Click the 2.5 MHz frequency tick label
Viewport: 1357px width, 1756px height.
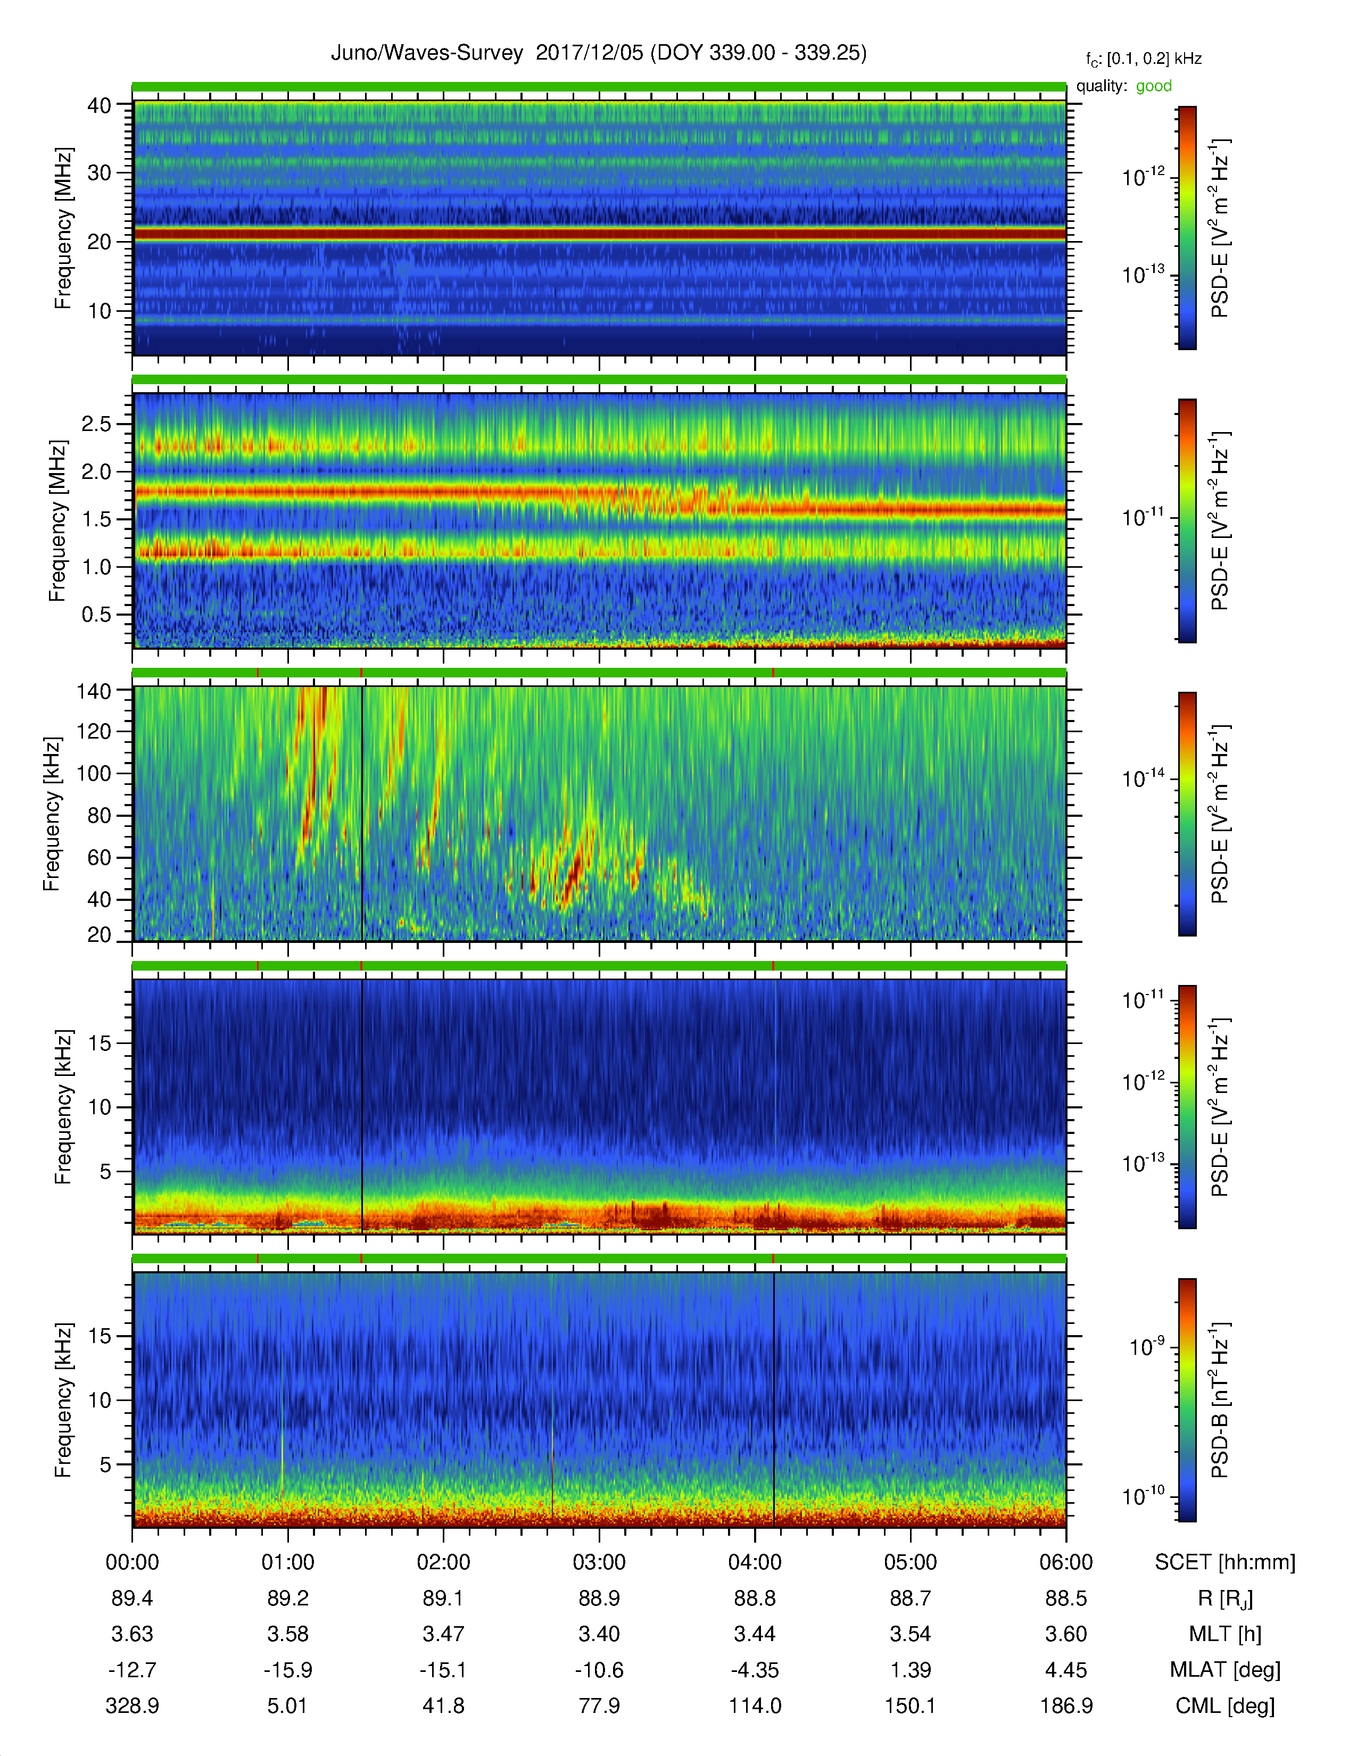click(96, 424)
